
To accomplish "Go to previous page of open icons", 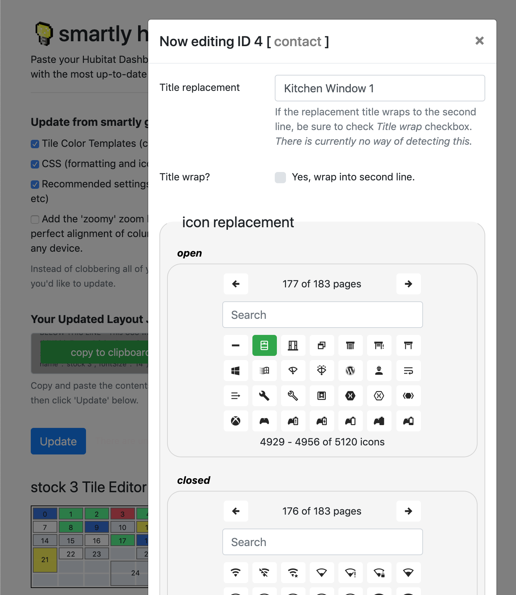I will (x=236, y=284).
